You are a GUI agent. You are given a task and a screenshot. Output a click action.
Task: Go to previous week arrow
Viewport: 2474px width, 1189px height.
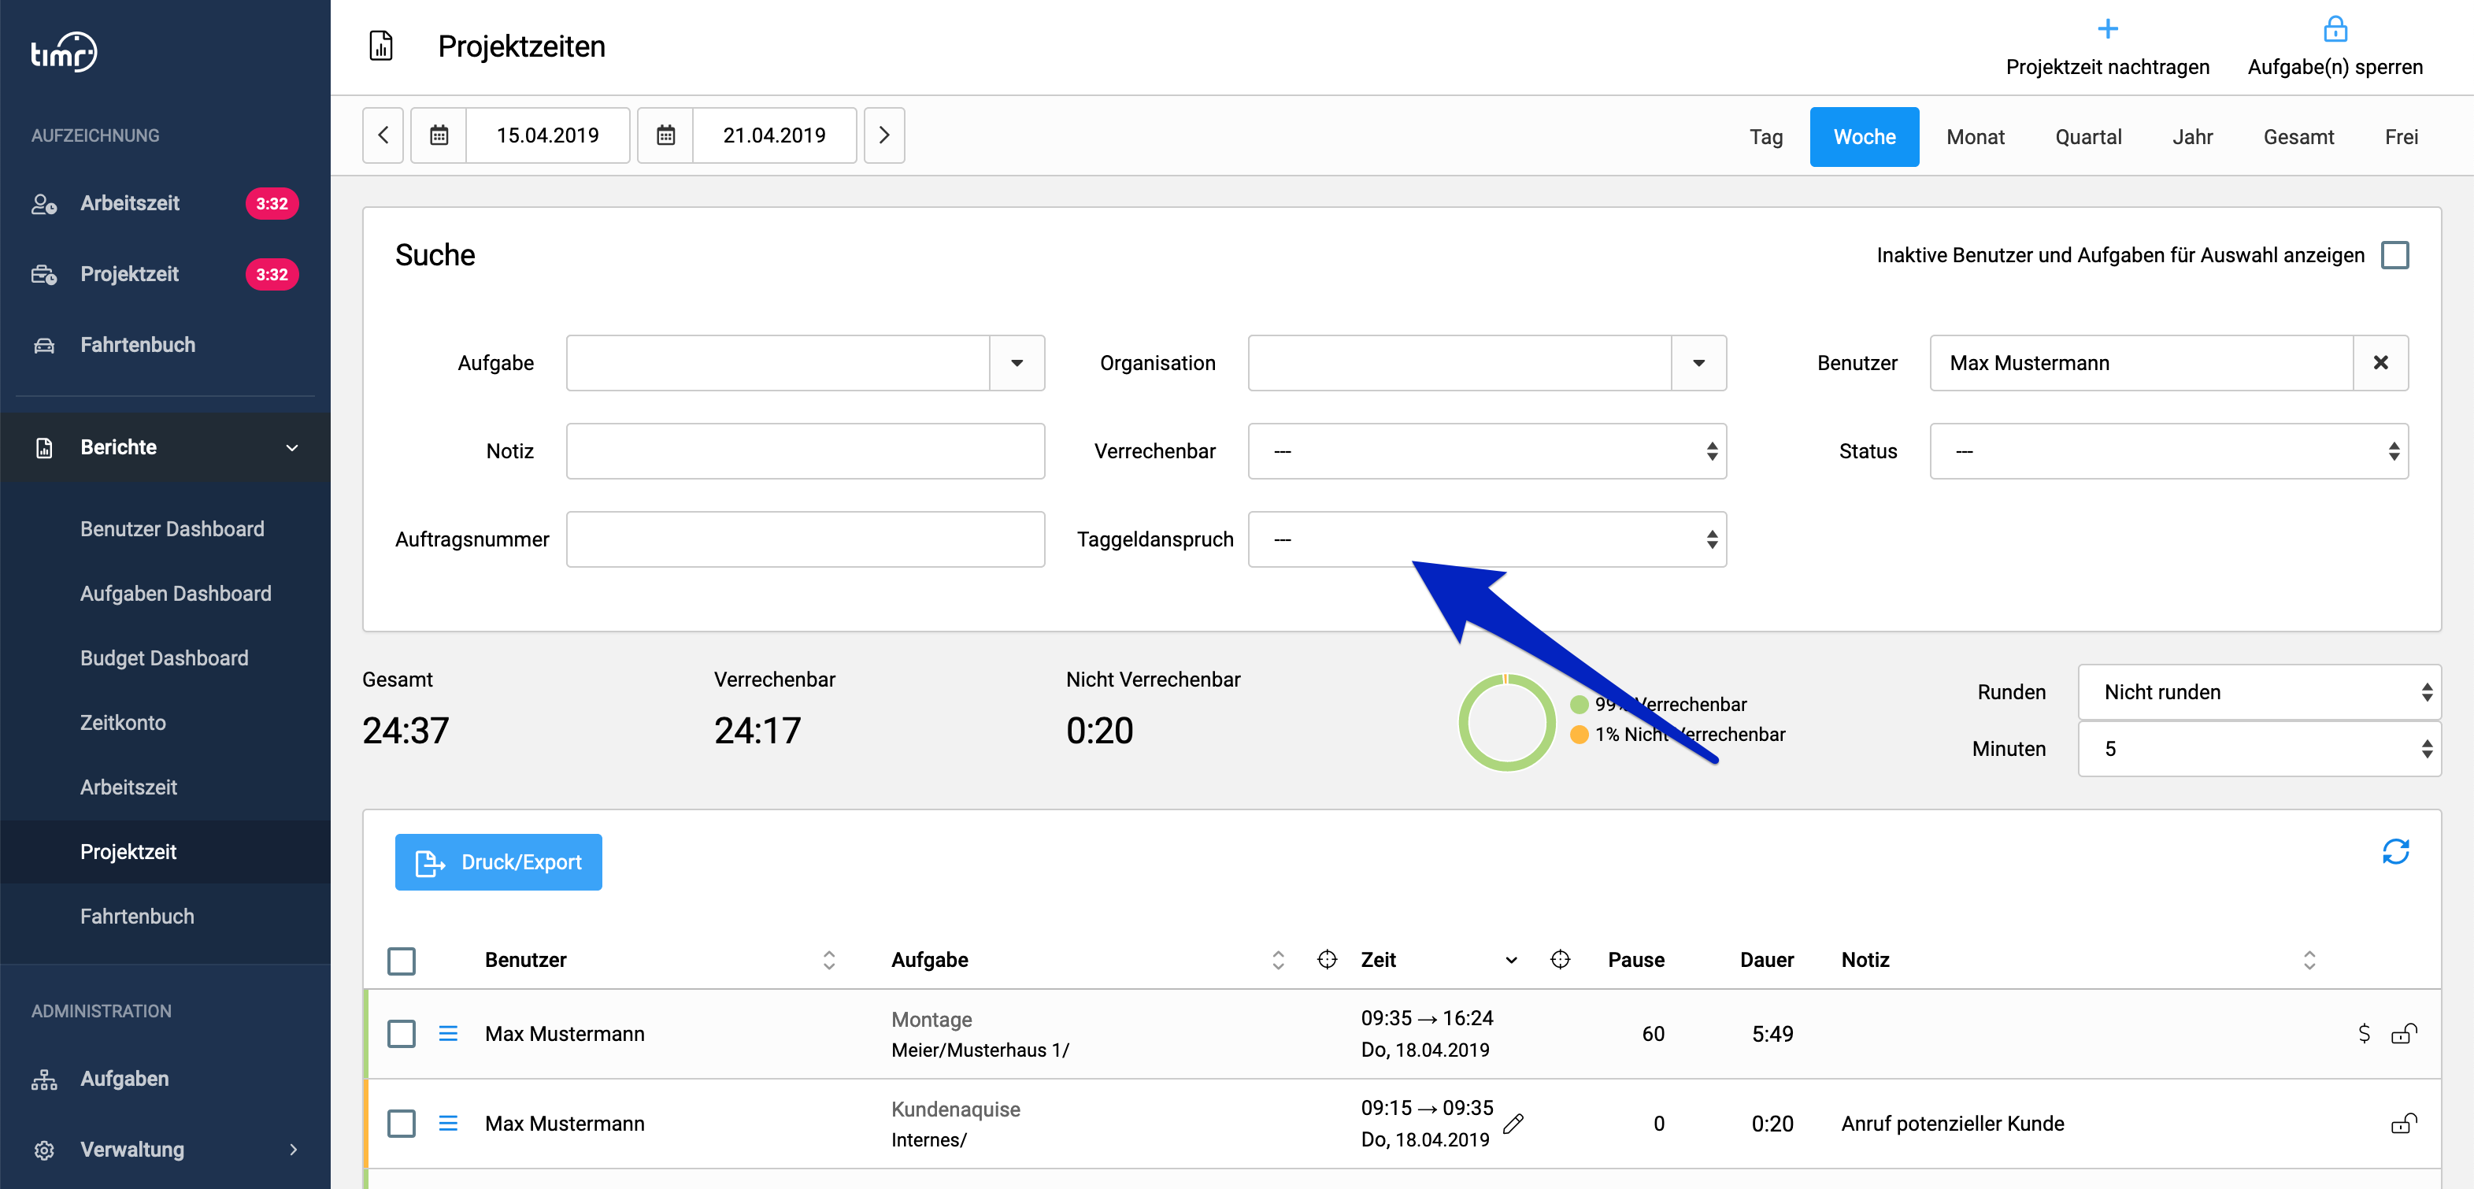point(383,135)
